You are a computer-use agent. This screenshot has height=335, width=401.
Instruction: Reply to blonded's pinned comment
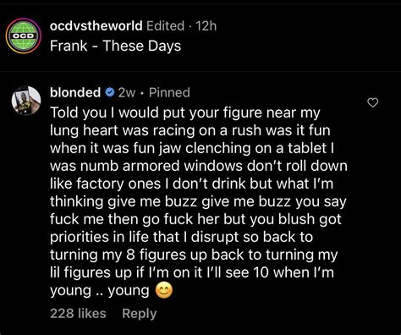click(140, 314)
